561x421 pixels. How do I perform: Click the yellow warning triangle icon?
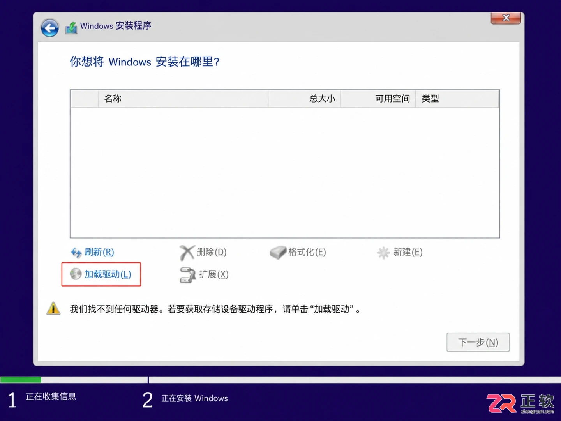pyautogui.click(x=53, y=308)
